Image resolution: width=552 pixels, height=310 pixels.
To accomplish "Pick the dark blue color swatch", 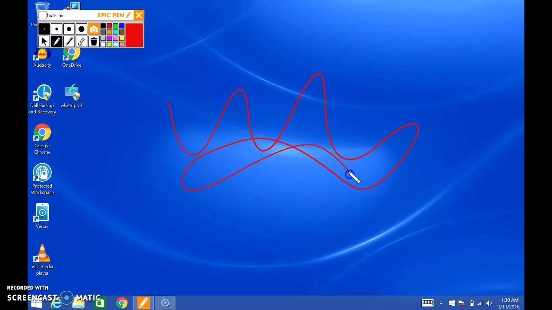I will click(122, 26).
